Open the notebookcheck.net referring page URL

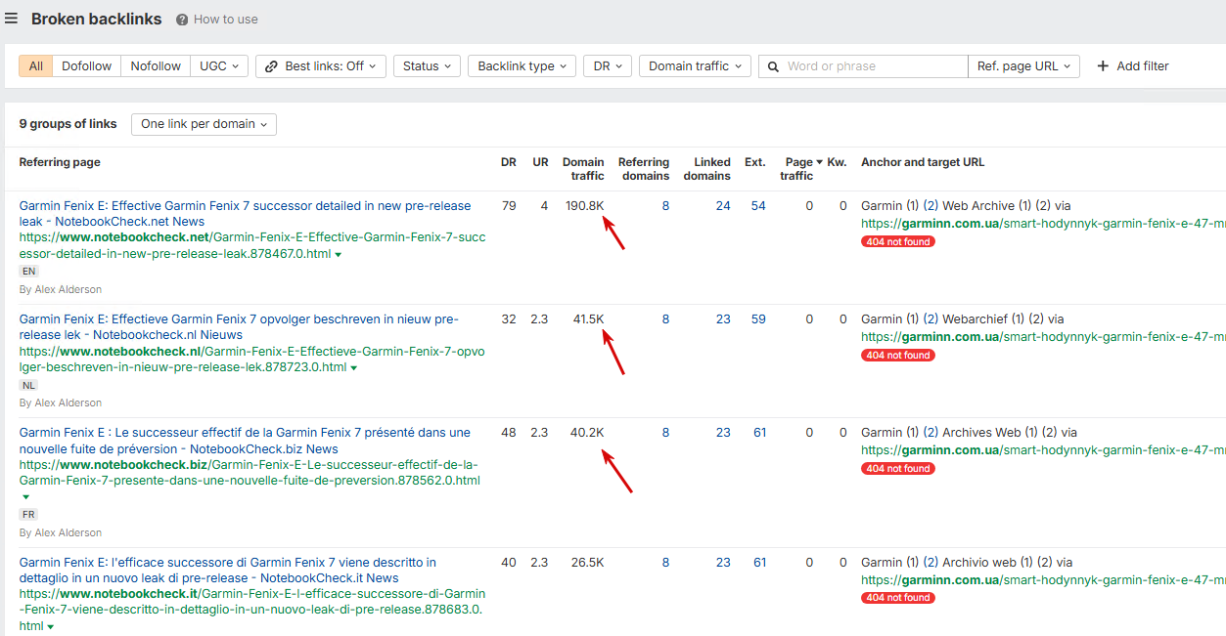[x=252, y=245]
